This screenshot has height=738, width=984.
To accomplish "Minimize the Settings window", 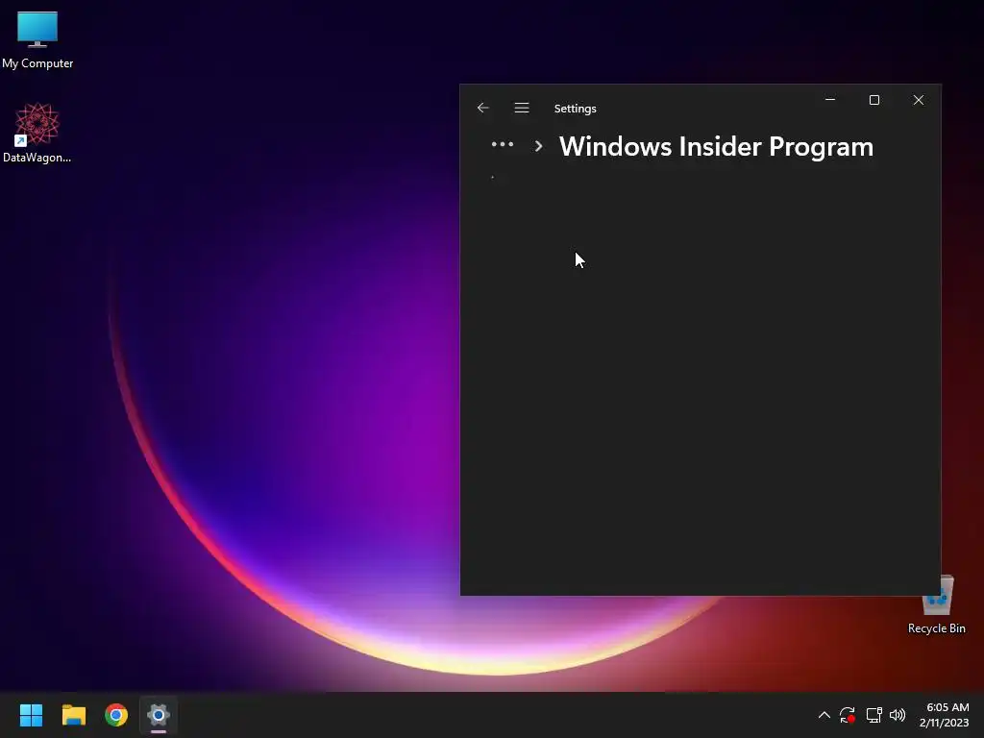I will (830, 100).
